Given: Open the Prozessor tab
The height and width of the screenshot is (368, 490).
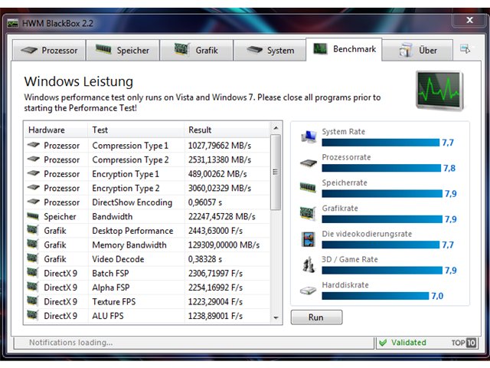Looking at the screenshot, I should click(x=49, y=50).
